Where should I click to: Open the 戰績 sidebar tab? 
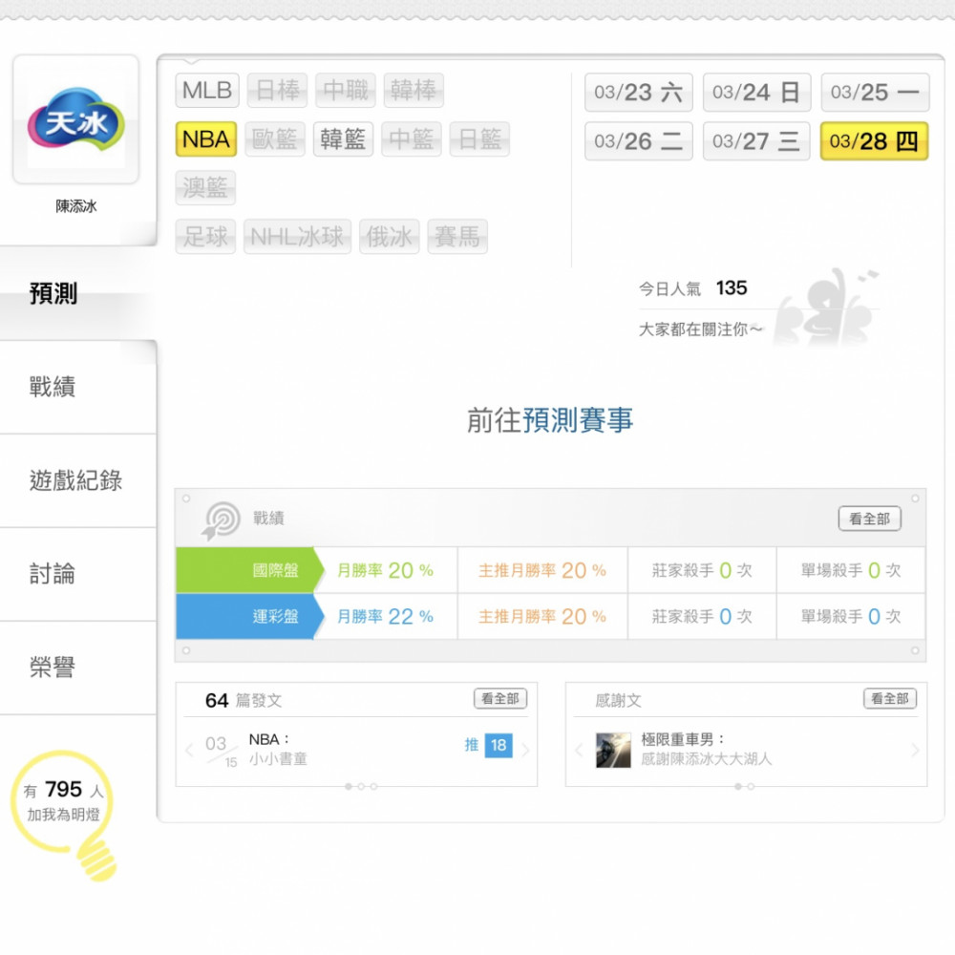[x=78, y=387]
